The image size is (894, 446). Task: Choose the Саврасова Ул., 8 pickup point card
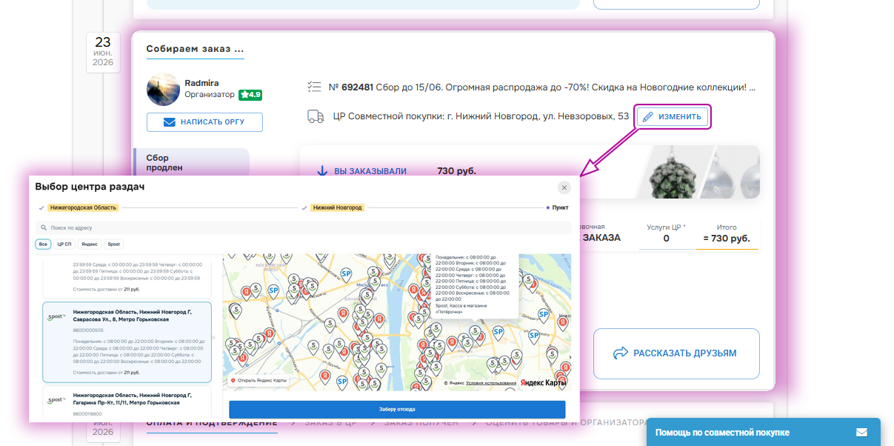[x=127, y=342]
